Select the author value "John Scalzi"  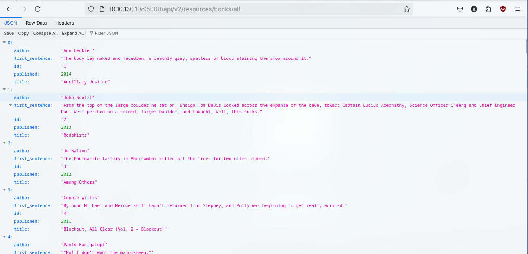(78, 97)
